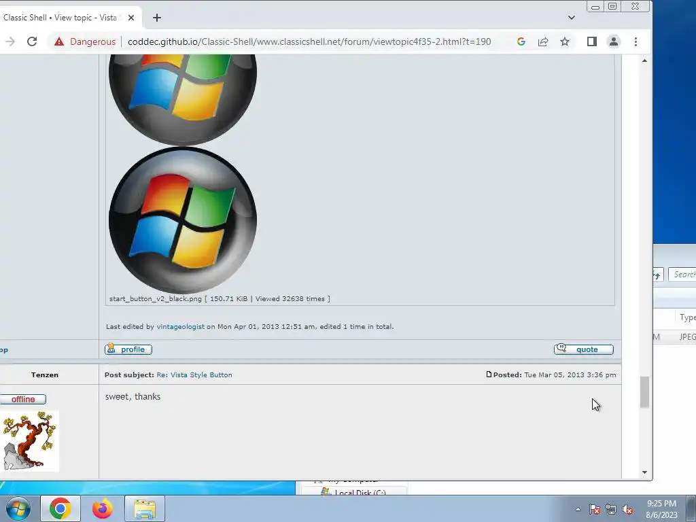This screenshot has width=696, height=522.
Task: Click the Type column header in Explorer
Action: [687, 317]
